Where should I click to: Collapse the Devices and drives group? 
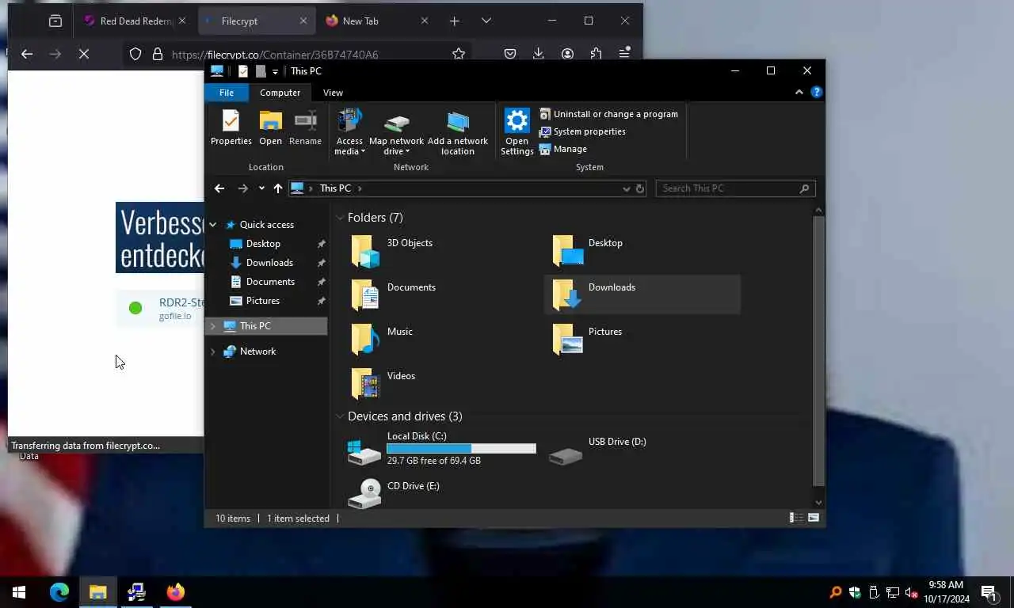(x=340, y=416)
